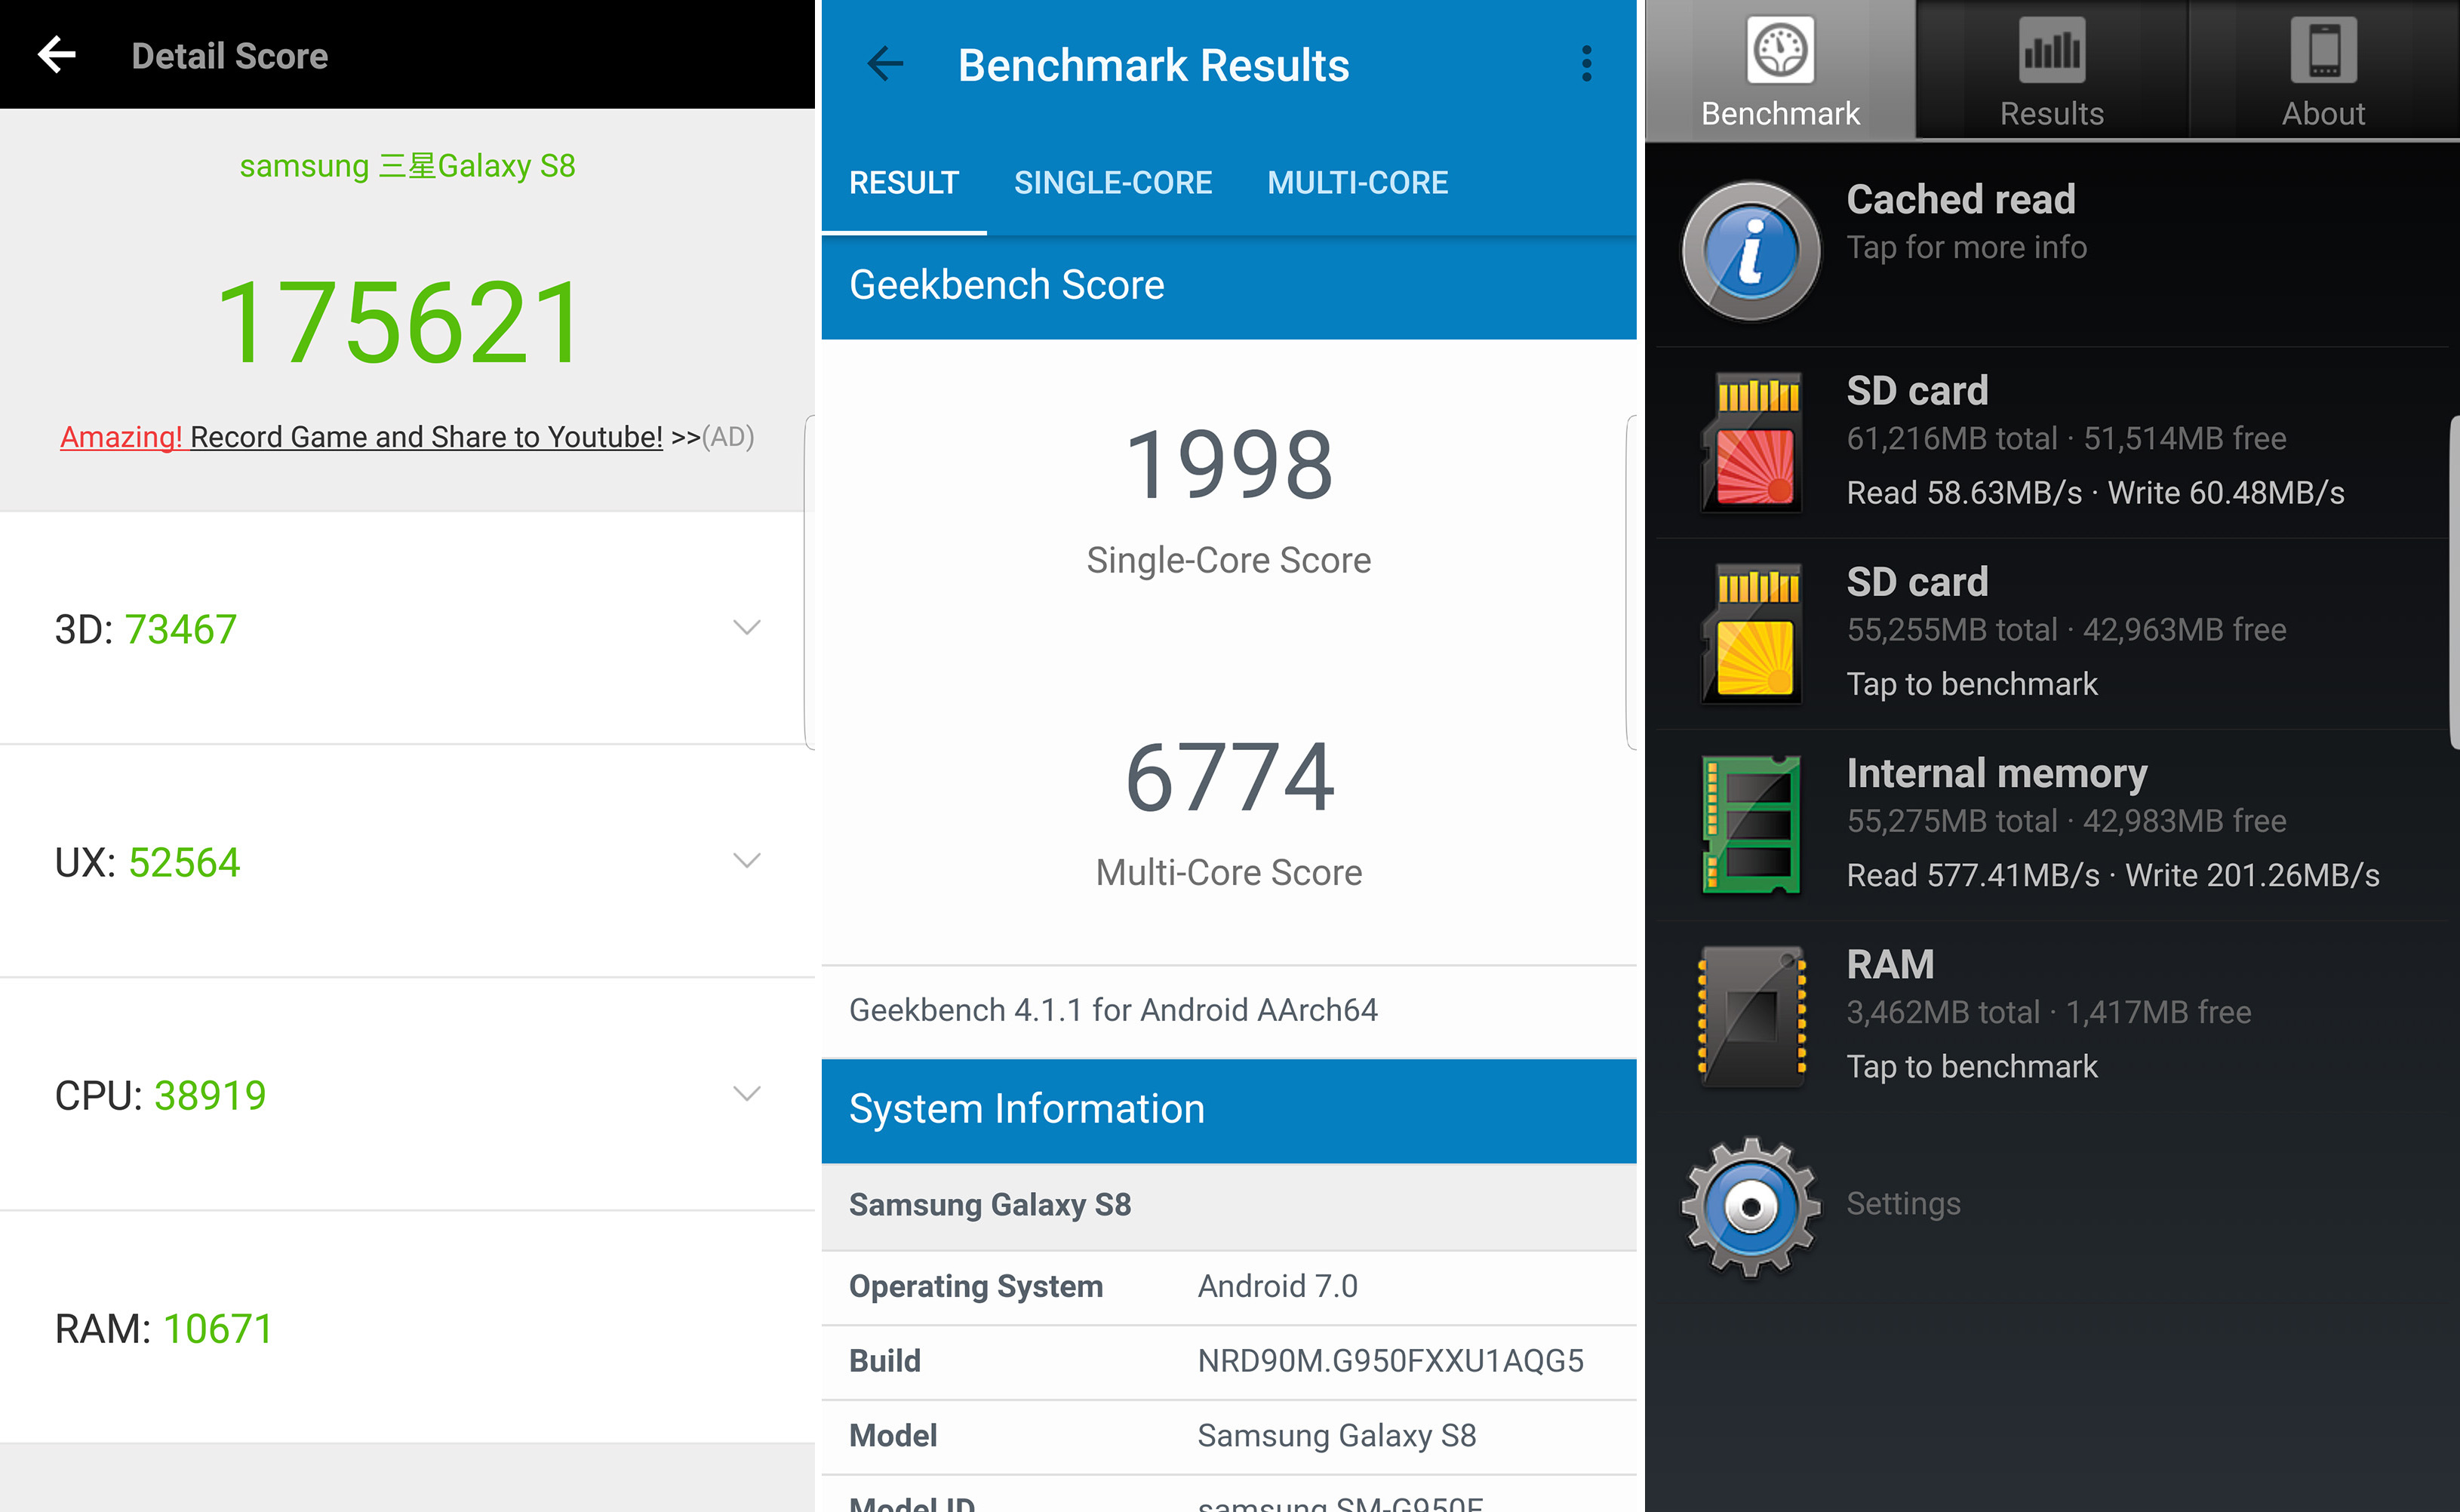Tap the About phone icon
Image resolution: width=2460 pixels, height=1512 pixels.
tap(2323, 50)
